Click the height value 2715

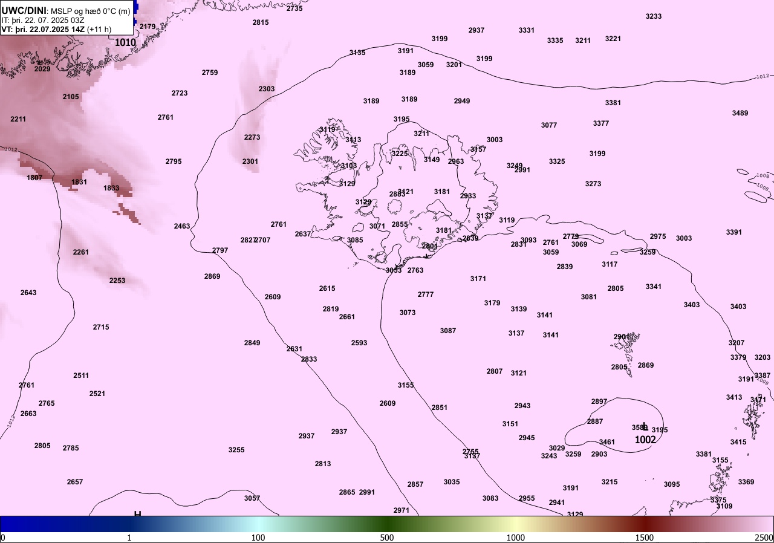pyautogui.click(x=101, y=327)
